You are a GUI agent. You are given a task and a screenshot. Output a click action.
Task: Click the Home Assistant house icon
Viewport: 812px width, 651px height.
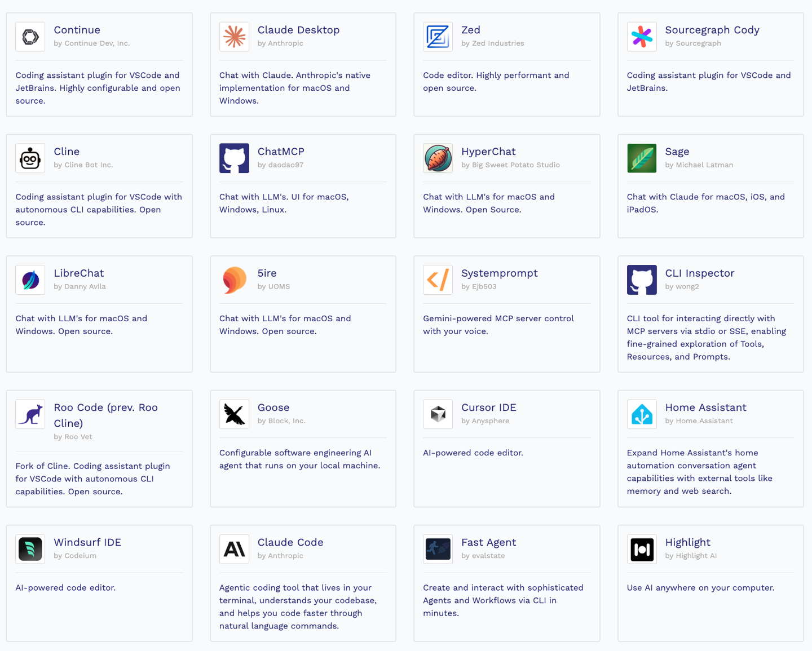point(642,414)
